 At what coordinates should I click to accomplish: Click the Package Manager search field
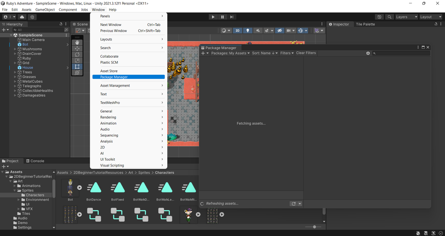pos(401,53)
